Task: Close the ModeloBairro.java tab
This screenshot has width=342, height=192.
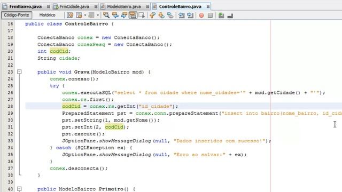Action: tap(147, 7)
